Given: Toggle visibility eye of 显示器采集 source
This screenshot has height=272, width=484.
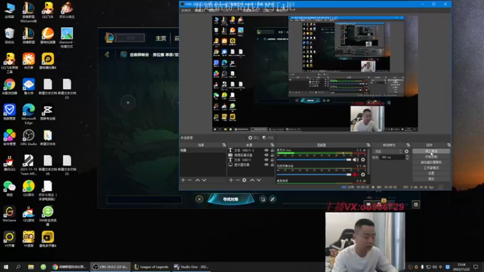Looking at the screenshot, I should click(x=266, y=164).
